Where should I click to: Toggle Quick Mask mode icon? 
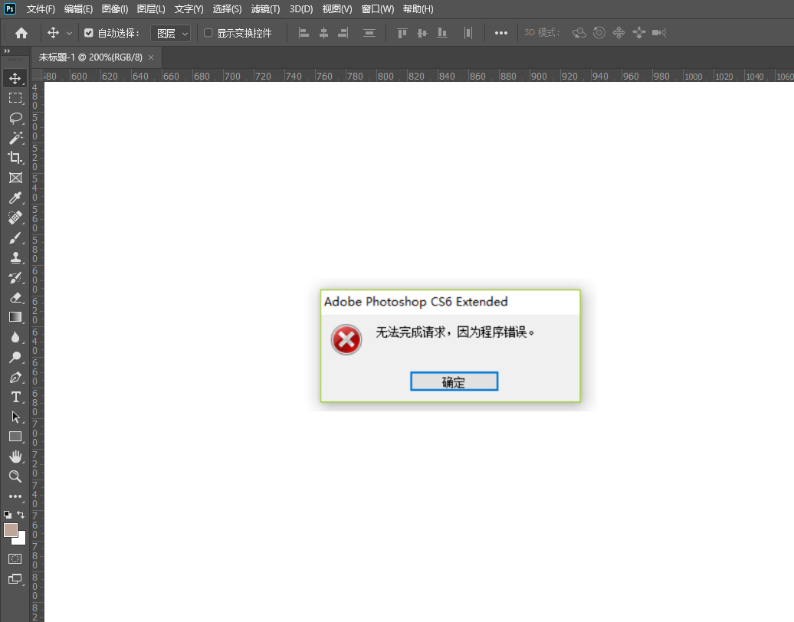tap(15, 559)
